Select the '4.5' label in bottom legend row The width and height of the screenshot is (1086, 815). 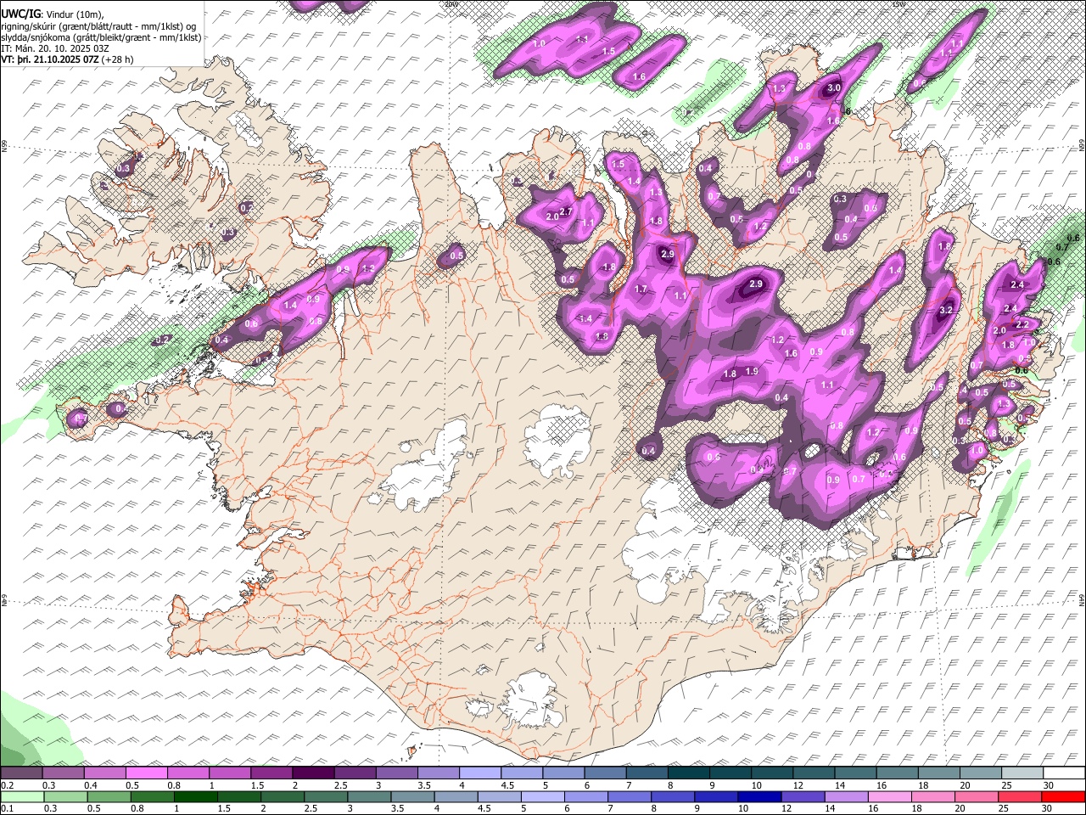tap(484, 808)
